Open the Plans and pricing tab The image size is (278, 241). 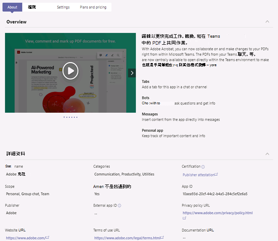coord(93,7)
